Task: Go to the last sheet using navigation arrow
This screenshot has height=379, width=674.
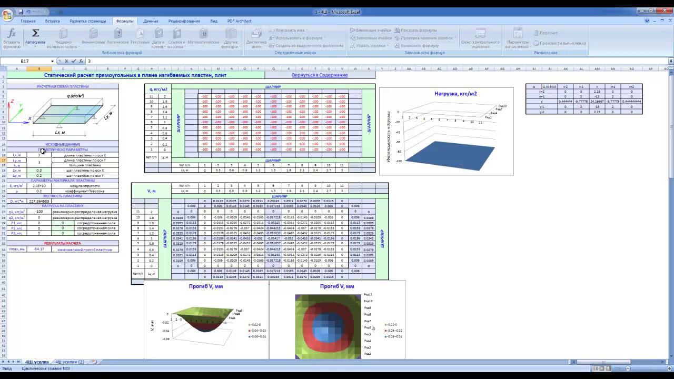Action: [18, 362]
